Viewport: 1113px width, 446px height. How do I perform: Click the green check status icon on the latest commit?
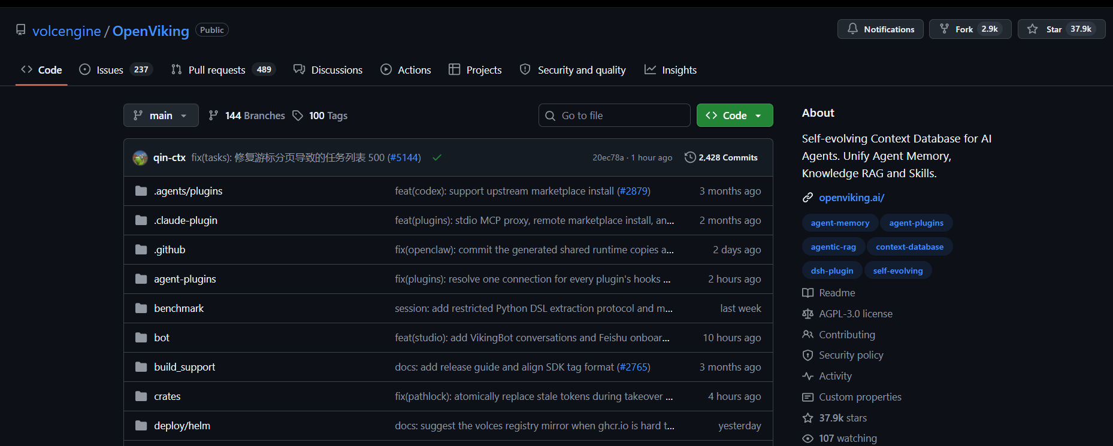point(437,157)
